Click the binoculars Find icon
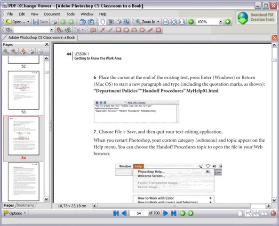The image size is (279, 226). 8,30
